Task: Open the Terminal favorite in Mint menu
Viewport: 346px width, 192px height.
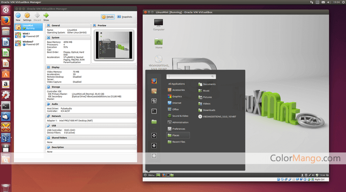Action: tap(154, 111)
